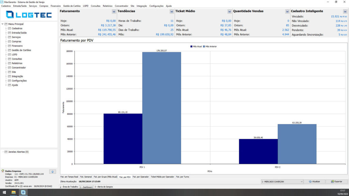Switch to Fat. por Grupo (Mês Atual) tab

coord(106,177)
